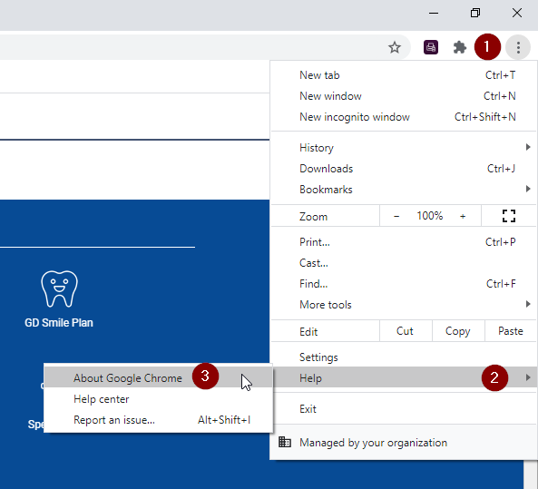Open the GD Smile Plan link
Viewport: 538px width, 489px height.
[59, 323]
